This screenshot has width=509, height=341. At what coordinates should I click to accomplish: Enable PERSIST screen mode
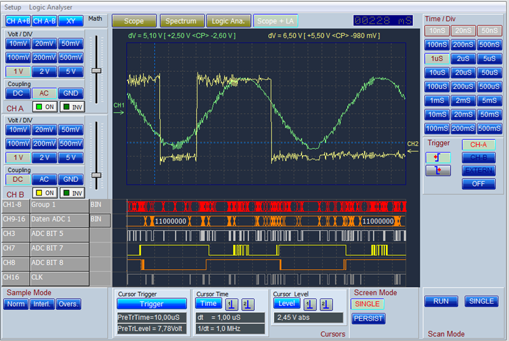point(368,319)
